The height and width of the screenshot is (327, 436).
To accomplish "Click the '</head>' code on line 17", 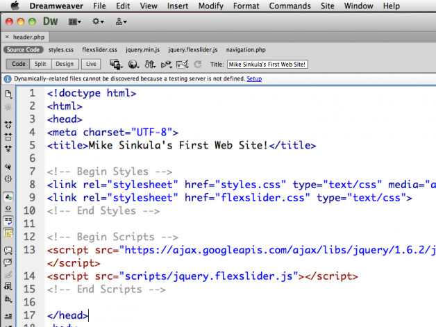I will [x=67, y=315].
